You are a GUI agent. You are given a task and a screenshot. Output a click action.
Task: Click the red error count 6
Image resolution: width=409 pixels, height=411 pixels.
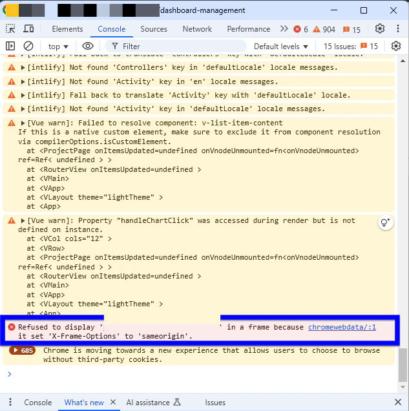pyautogui.click(x=301, y=29)
